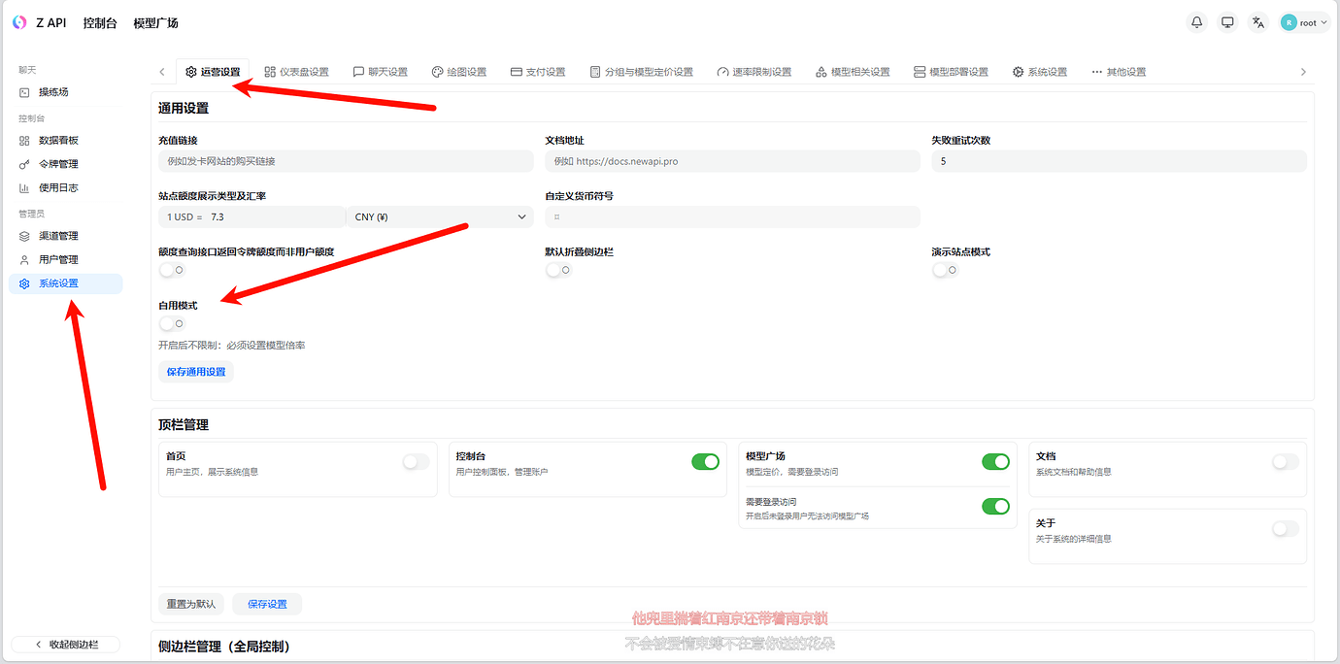Click the card icon on 支付设置 tab
The height and width of the screenshot is (664, 1340).
pyautogui.click(x=516, y=72)
